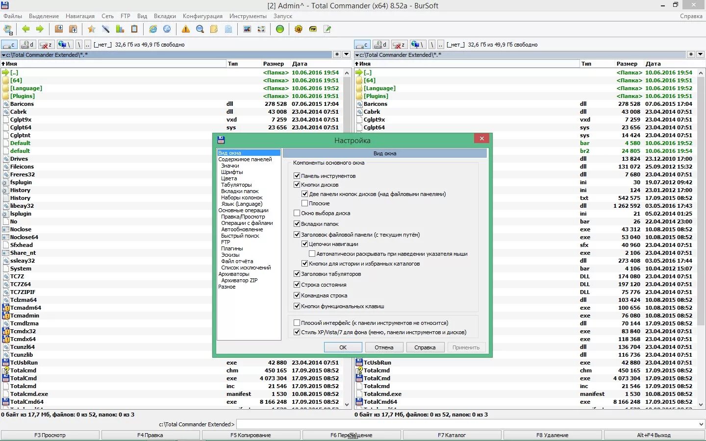Viewport: 706px width, 441px height.
Task: Open the Запуск menu
Action: 283,16
